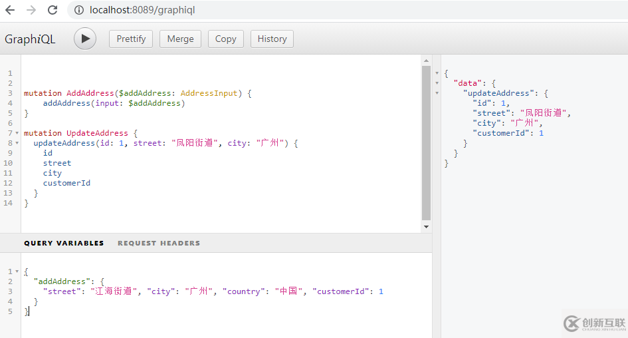This screenshot has height=338, width=628.
Task: Focus the browser address bar URL
Action: pos(142,10)
